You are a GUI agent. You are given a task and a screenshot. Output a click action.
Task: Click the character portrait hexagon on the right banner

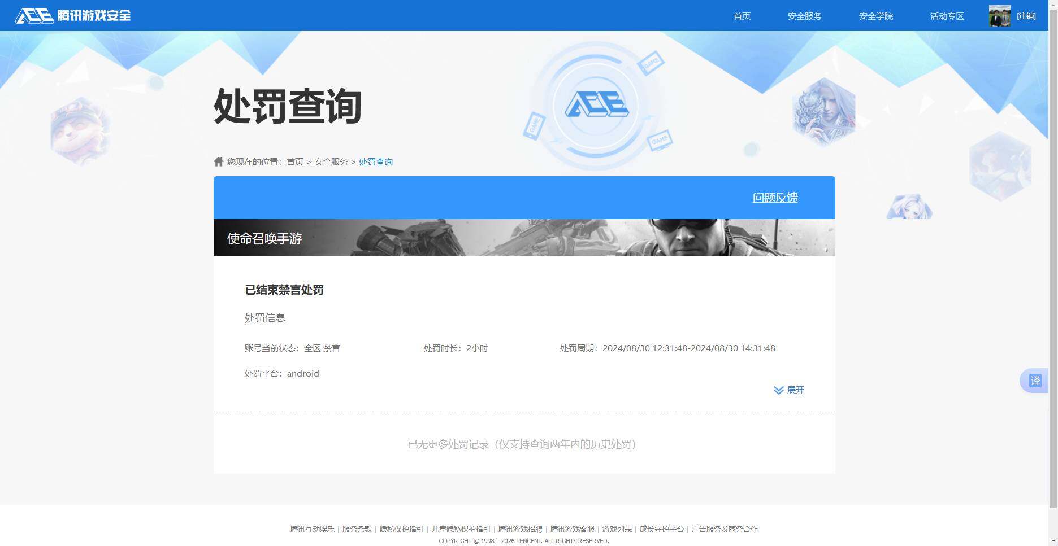coord(822,111)
